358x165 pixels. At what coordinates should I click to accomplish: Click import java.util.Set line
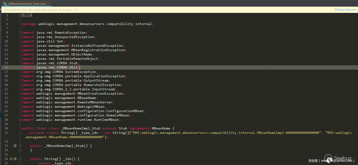tap(44, 41)
